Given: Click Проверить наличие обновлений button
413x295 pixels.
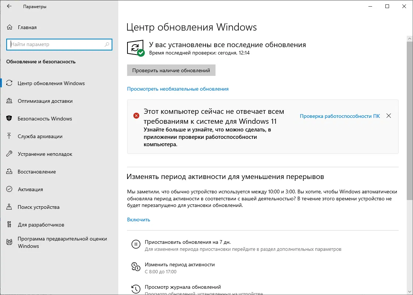Looking at the screenshot, I should (171, 70).
